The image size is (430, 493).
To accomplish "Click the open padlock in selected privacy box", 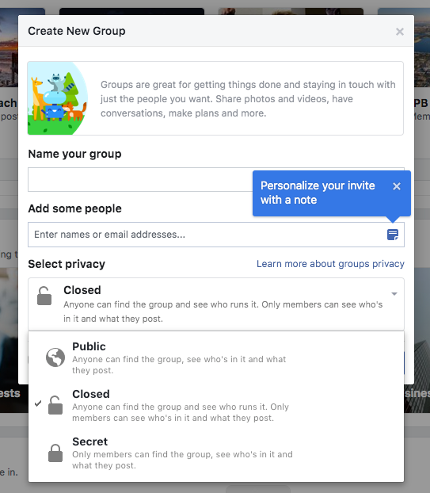I will (44, 296).
